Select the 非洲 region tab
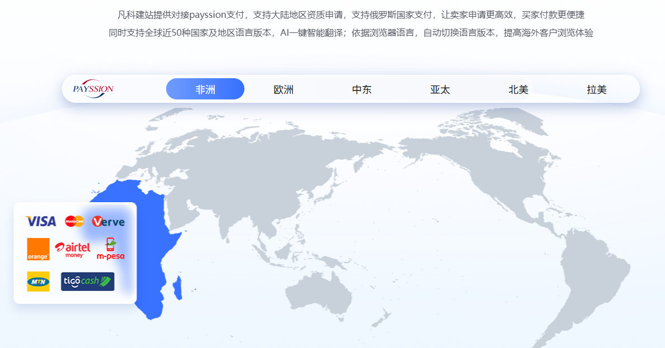Image resolution: width=665 pixels, height=348 pixels. click(x=205, y=89)
